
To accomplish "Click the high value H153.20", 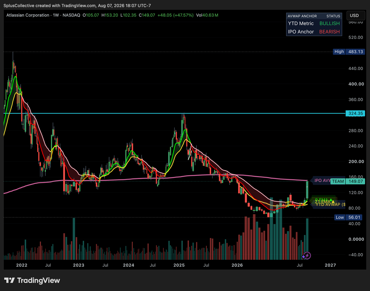I will coord(110,15).
